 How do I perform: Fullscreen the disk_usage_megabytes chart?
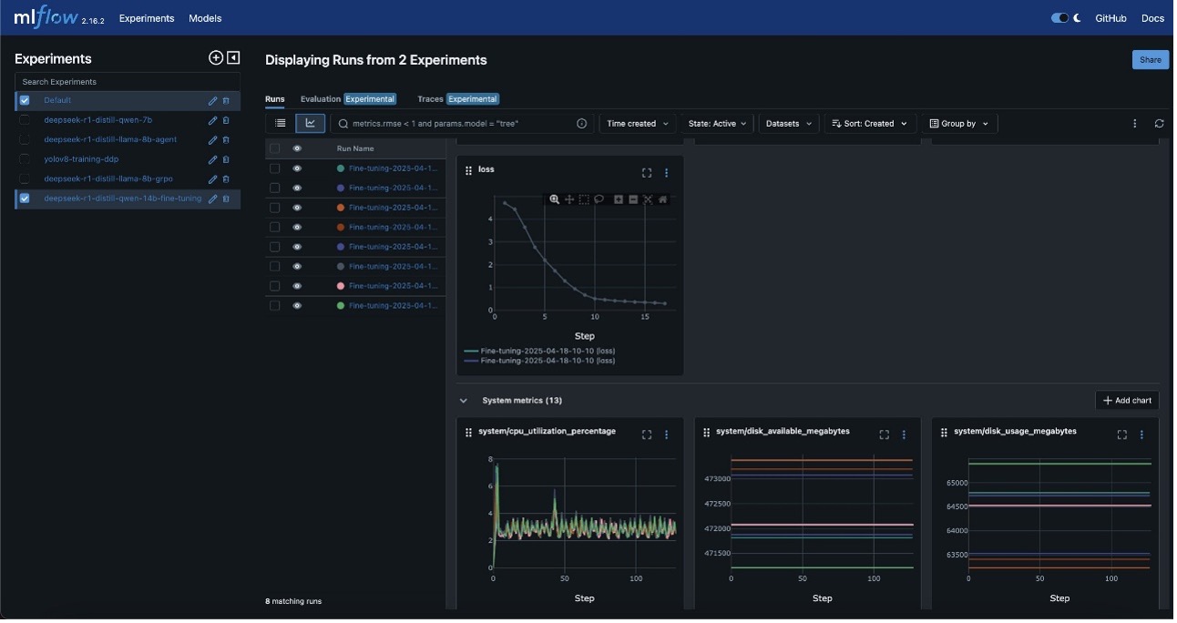tap(1122, 435)
